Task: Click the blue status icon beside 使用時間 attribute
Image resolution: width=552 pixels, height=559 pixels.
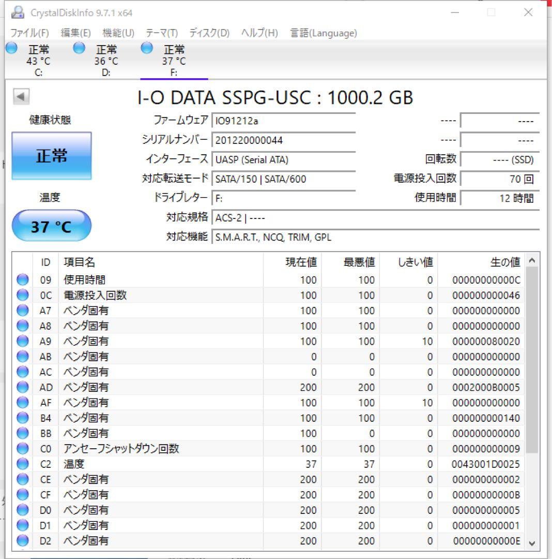Action: point(22,279)
